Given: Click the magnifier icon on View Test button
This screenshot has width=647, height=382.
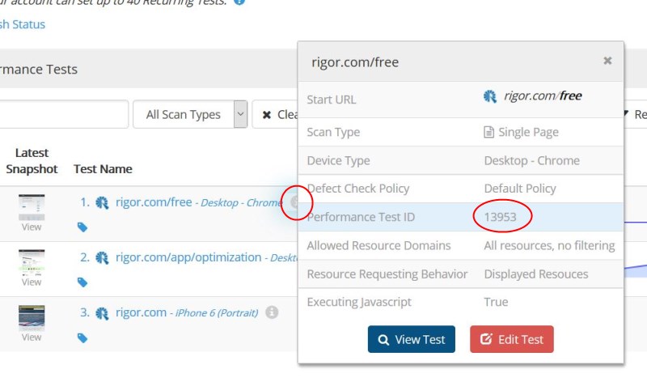Looking at the screenshot, I should coord(383,339).
